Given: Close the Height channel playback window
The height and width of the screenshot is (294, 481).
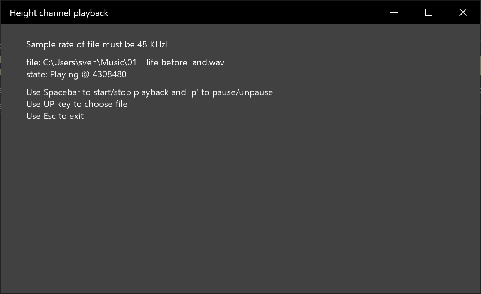Looking at the screenshot, I should (463, 12).
